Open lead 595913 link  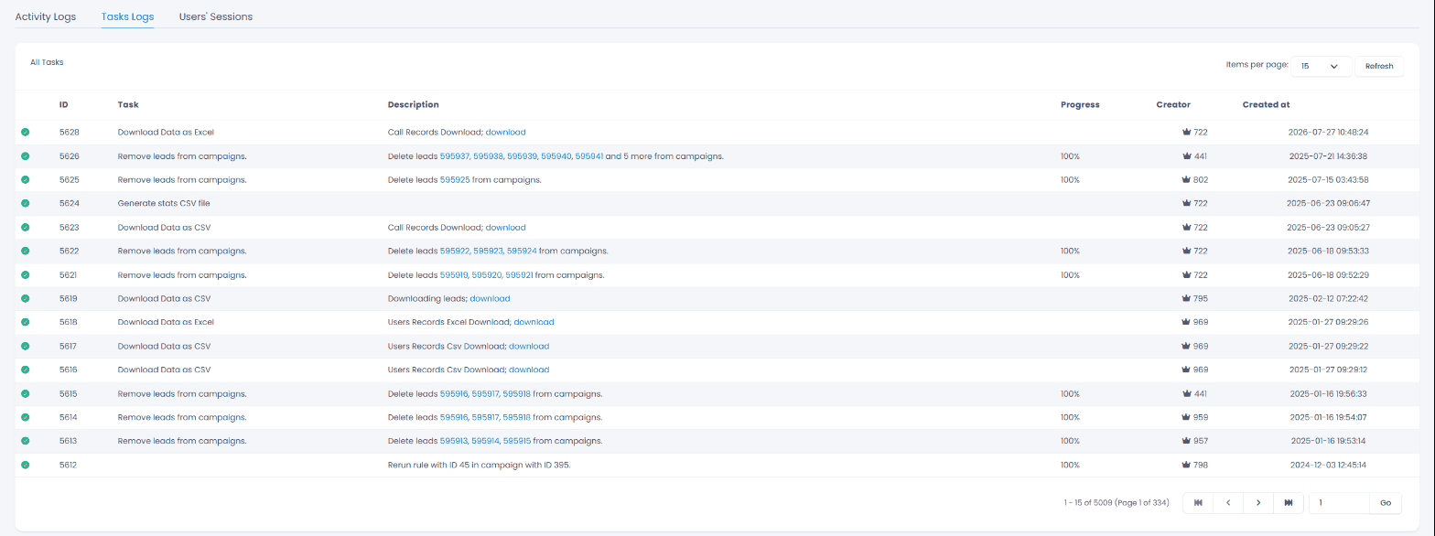pos(454,442)
